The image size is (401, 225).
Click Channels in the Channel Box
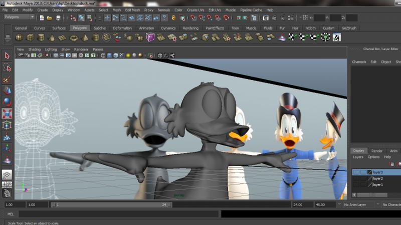click(359, 61)
